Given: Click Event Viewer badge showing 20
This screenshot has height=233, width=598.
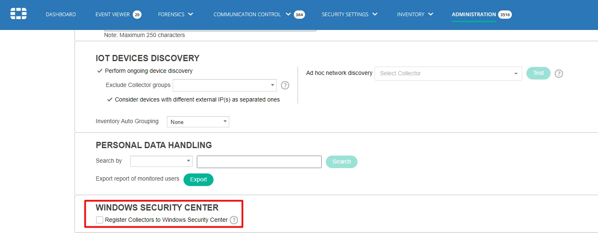Looking at the screenshot, I should pyautogui.click(x=137, y=15).
